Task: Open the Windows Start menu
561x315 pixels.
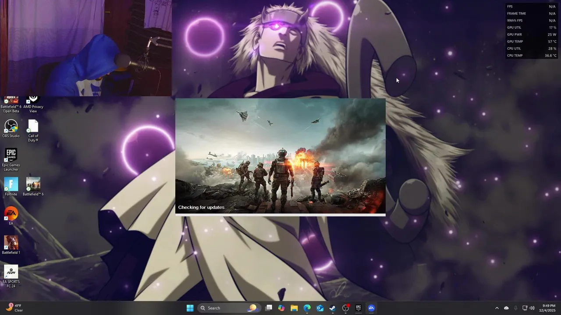Action: click(x=190, y=308)
